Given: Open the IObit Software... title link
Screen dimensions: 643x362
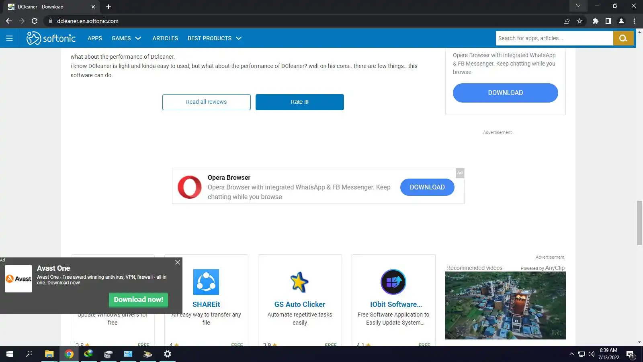Looking at the screenshot, I should 396,304.
